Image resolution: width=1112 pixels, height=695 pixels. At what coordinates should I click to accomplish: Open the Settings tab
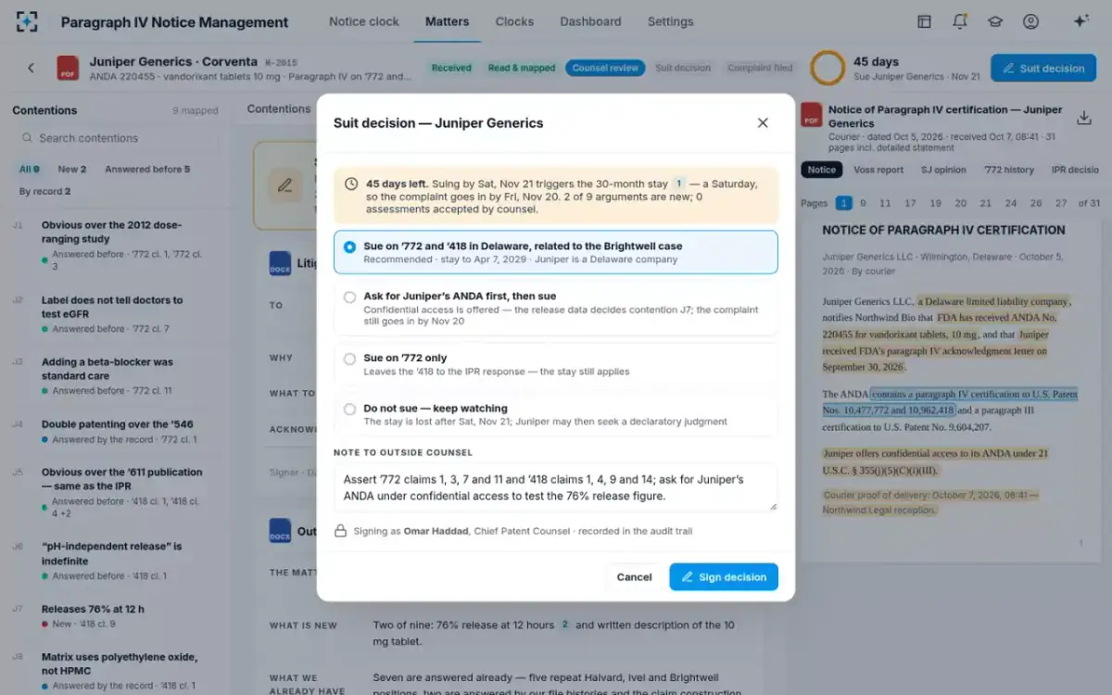[670, 21]
